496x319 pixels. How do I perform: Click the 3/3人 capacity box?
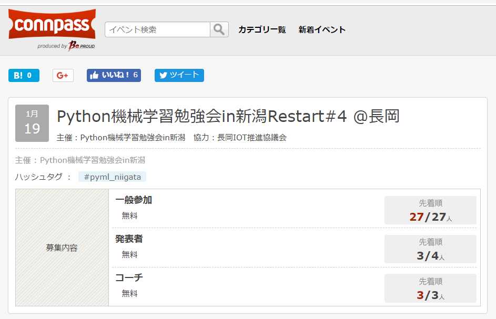click(430, 288)
